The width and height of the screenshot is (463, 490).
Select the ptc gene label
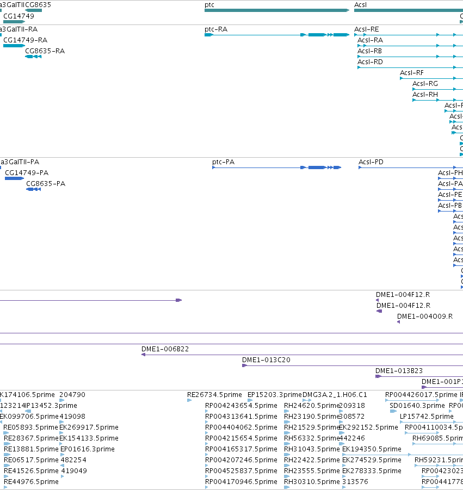click(209, 5)
